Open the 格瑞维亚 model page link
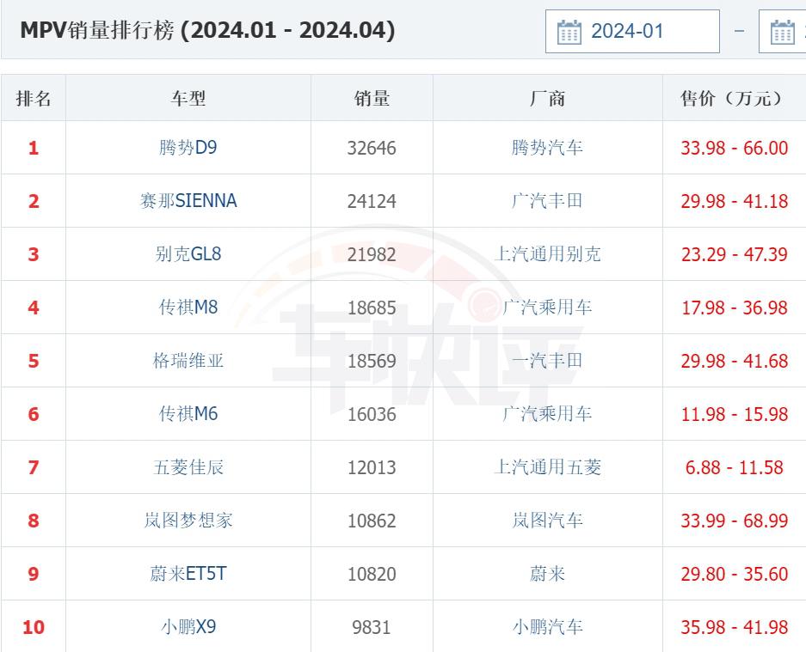 click(188, 361)
